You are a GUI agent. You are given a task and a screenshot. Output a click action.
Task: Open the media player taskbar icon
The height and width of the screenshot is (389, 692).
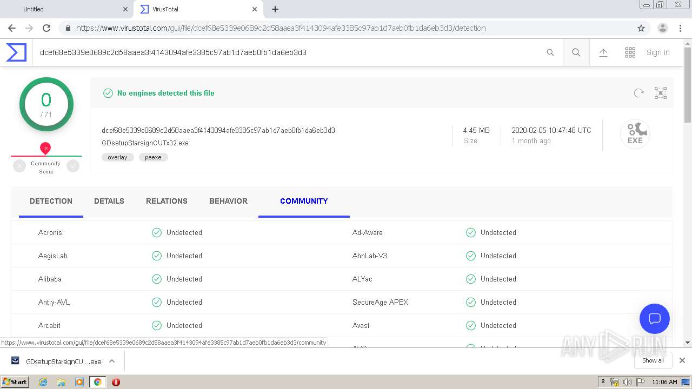pos(79,381)
